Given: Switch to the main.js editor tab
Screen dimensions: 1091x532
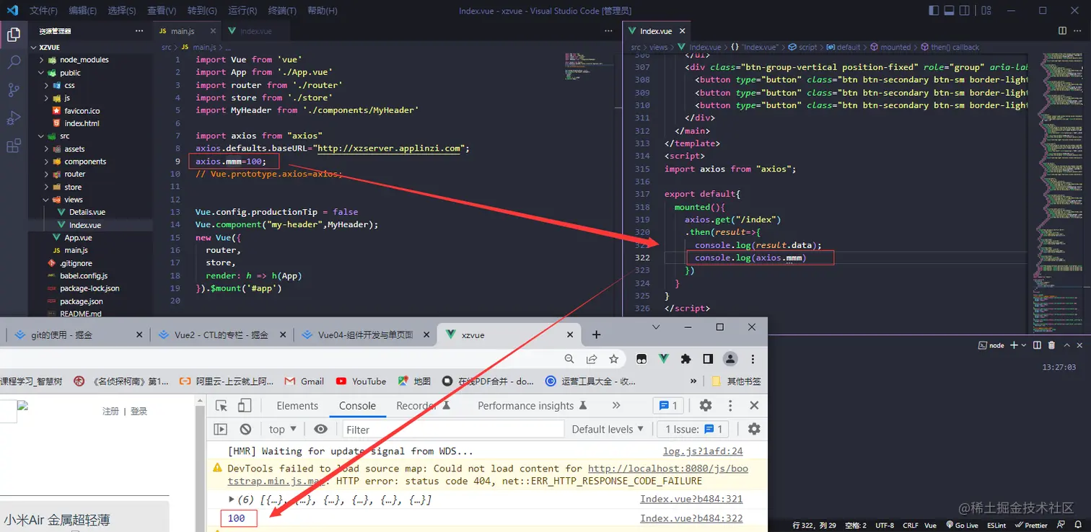Looking at the screenshot, I should click(x=188, y=31).
